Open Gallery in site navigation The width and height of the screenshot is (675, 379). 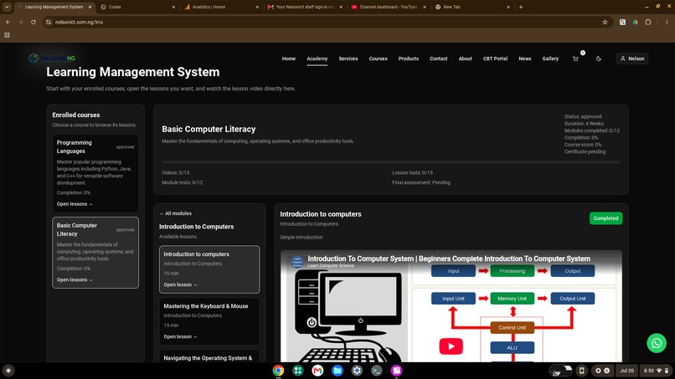coord(550,59)
